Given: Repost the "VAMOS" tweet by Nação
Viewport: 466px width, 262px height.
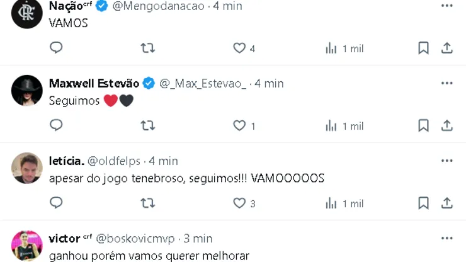Looking at the screenshot, I should click(148, 48).
